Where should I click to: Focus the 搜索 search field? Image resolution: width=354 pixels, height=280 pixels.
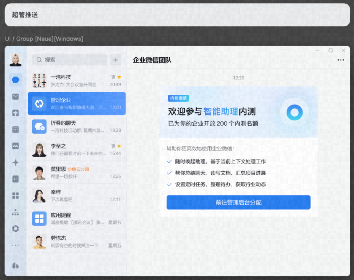pos(69,60)
